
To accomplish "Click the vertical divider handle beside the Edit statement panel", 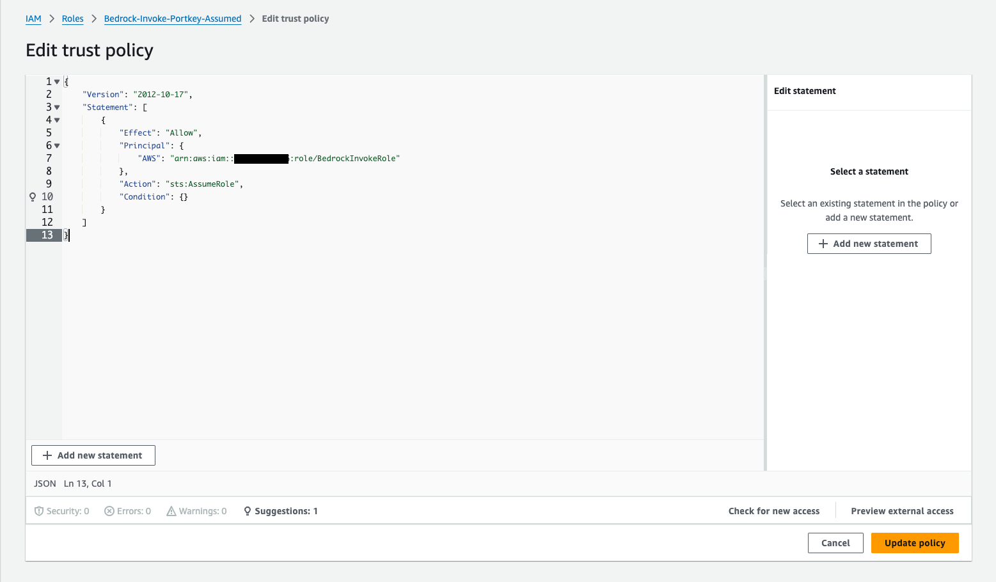I will coord(765,273).
